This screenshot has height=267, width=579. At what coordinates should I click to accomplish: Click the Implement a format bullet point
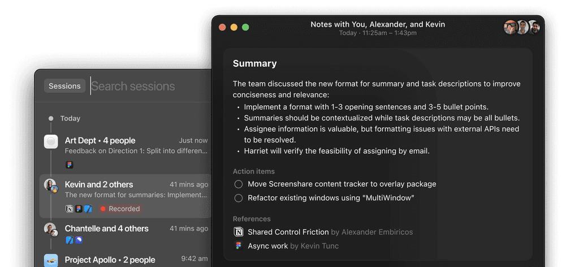coord(366,107)
